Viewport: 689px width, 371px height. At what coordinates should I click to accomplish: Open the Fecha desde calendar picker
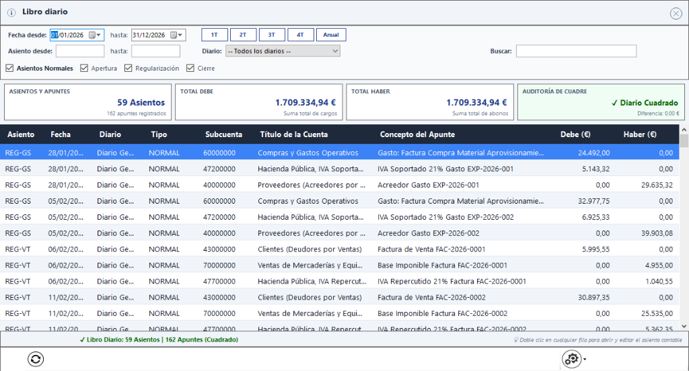coord(92,35)
